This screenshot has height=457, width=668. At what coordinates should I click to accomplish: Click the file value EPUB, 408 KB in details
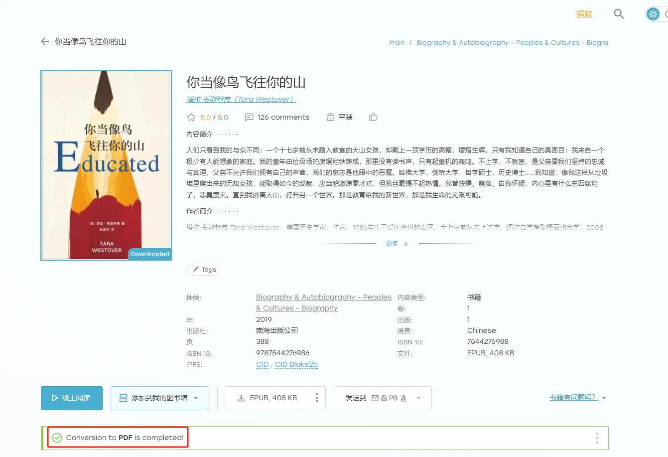pos(491,353)
